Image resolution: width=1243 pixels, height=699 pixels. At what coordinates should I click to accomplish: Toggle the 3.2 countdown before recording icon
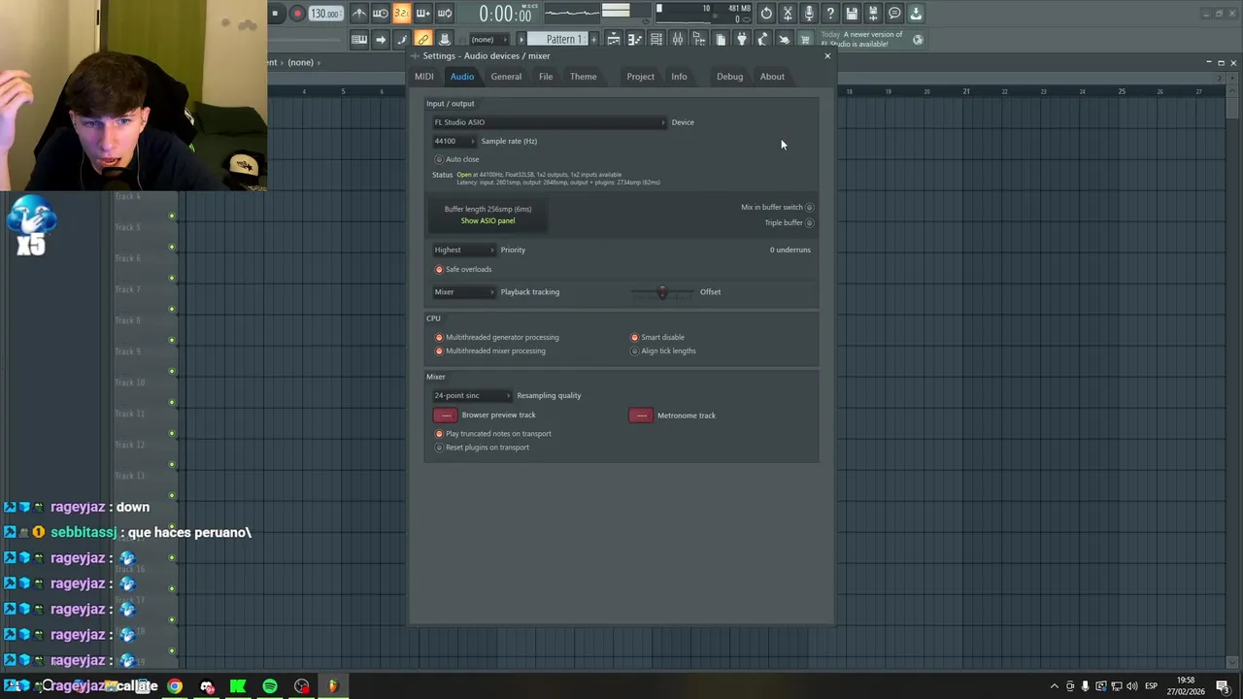pos(401,14)
